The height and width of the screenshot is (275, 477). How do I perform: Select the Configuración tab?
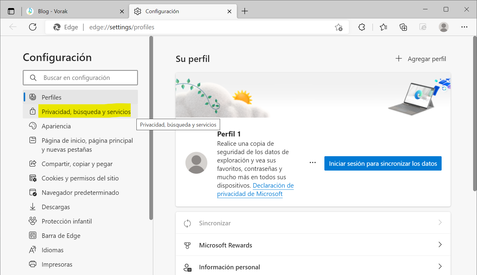coord(183,11)
